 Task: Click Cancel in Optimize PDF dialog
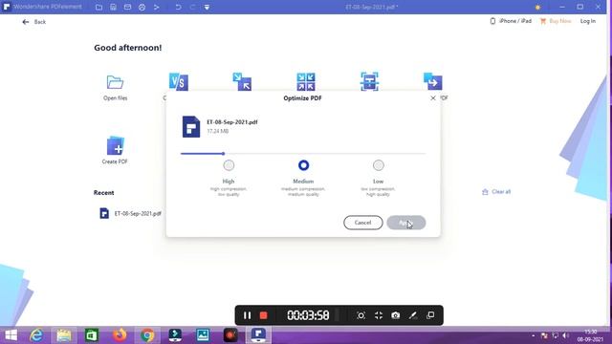pyautogui.click(x=363, y=223)
